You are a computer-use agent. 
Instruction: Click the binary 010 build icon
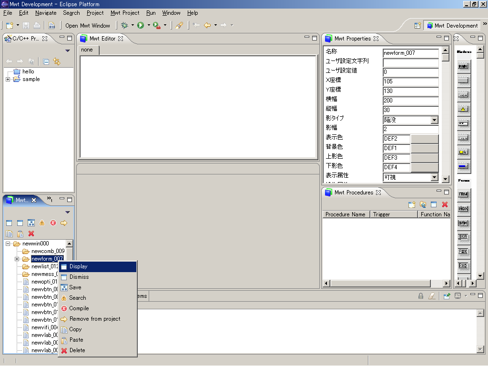(x=52, y=26)
